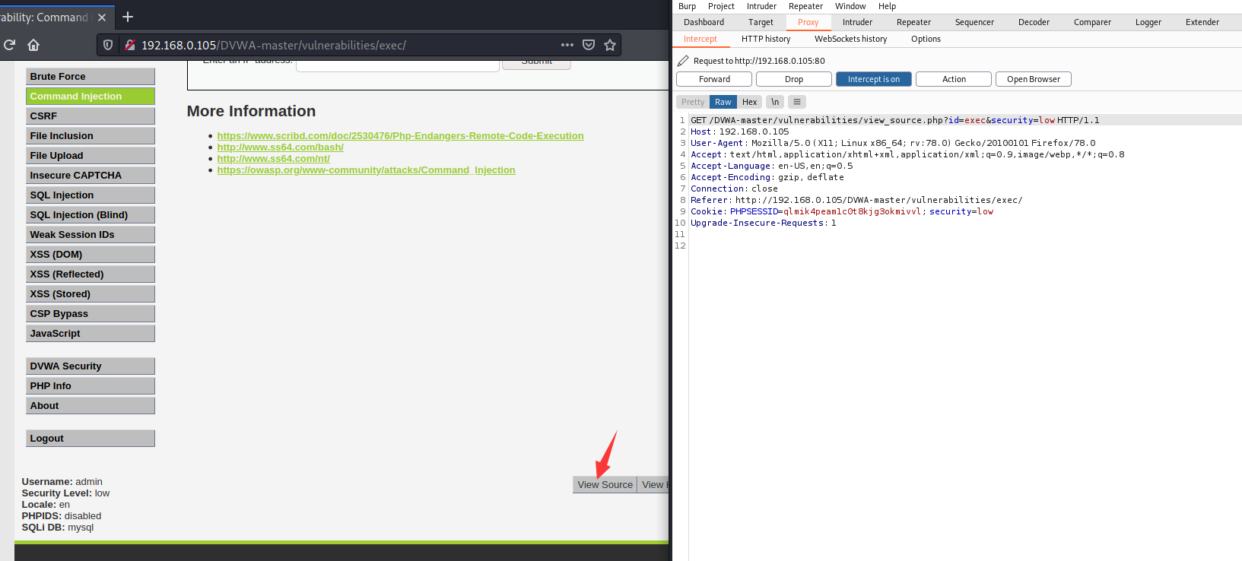Viewport: 1242px width, 561px height.
Task: Select the Intercept sub-tab
Action: pyautogui.click(x=700, y=39)
